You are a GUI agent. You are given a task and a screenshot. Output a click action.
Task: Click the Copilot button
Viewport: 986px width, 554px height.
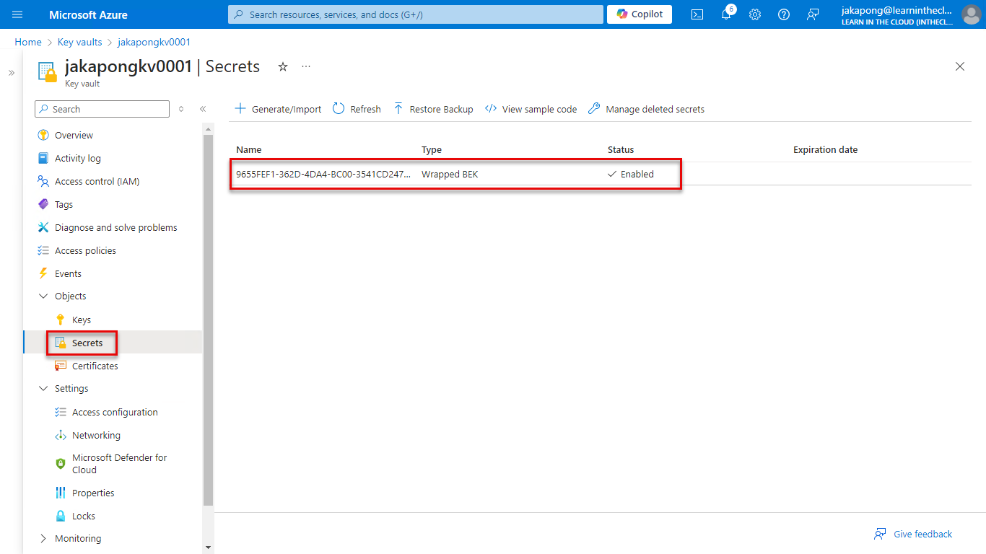click(x=640, y=14)
